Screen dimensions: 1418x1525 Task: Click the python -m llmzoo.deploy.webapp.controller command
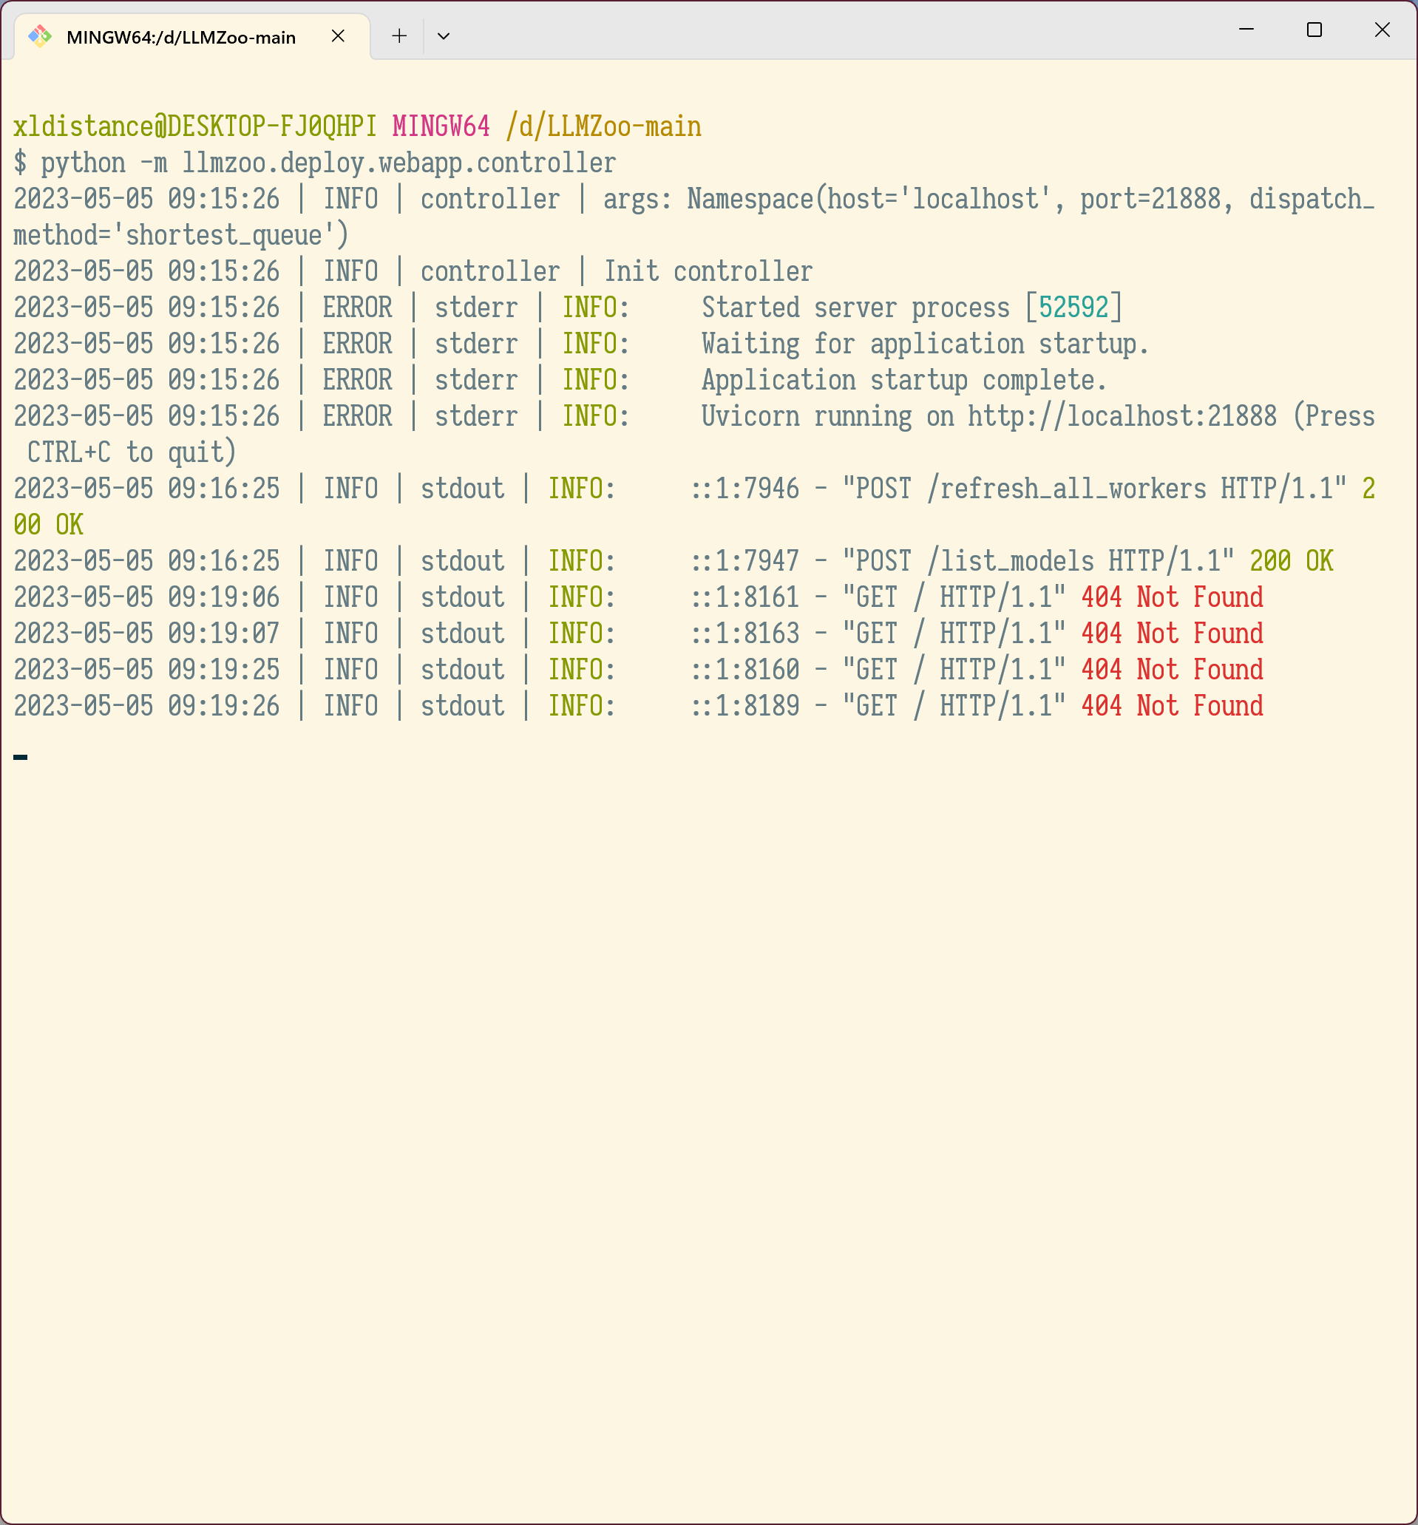click(x=328, y=163)
